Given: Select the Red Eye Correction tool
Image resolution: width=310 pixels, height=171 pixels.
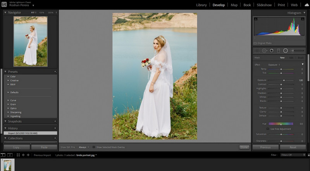Looking at the screenshot, I should pyautogui.click(x=272, y=51).
